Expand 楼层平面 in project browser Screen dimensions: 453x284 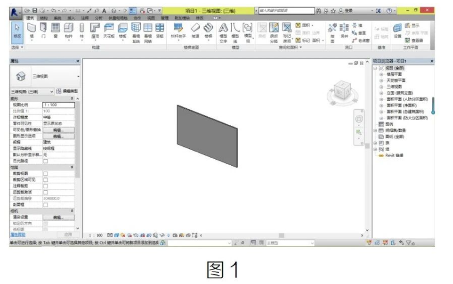[x=381, y=74]
